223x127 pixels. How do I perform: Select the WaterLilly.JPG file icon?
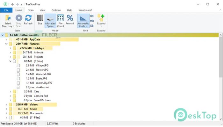coord(18,83)
